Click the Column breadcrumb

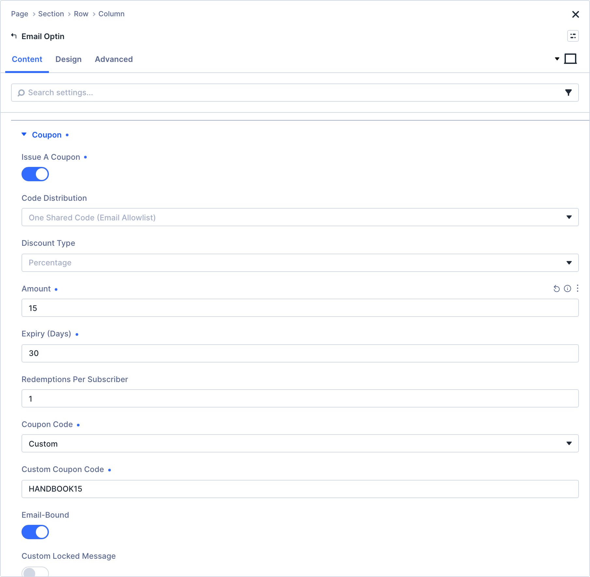point(111,14)
